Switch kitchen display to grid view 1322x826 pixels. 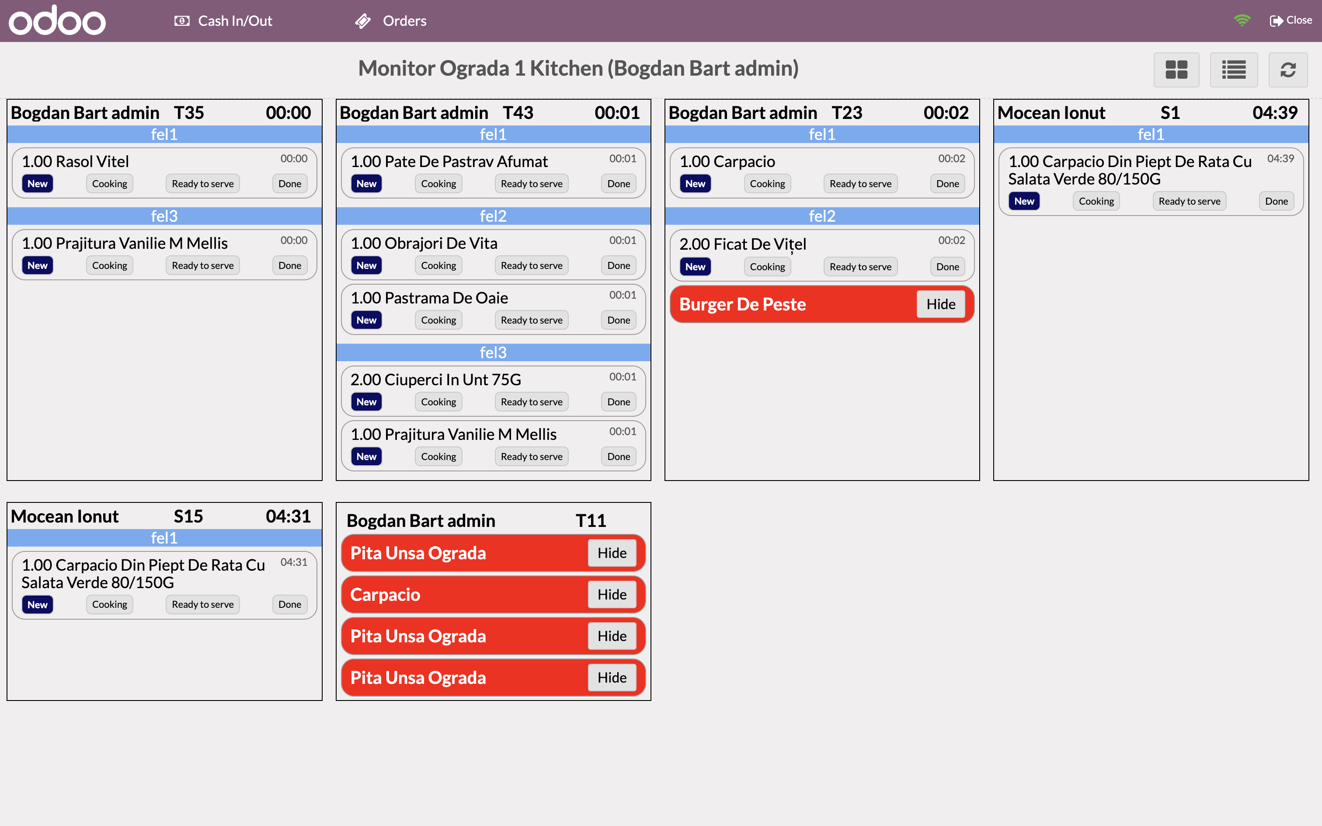(x=1176, y=70)
